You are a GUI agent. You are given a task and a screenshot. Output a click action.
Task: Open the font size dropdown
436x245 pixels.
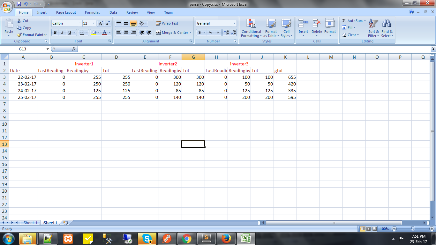(x=94, y=23)
